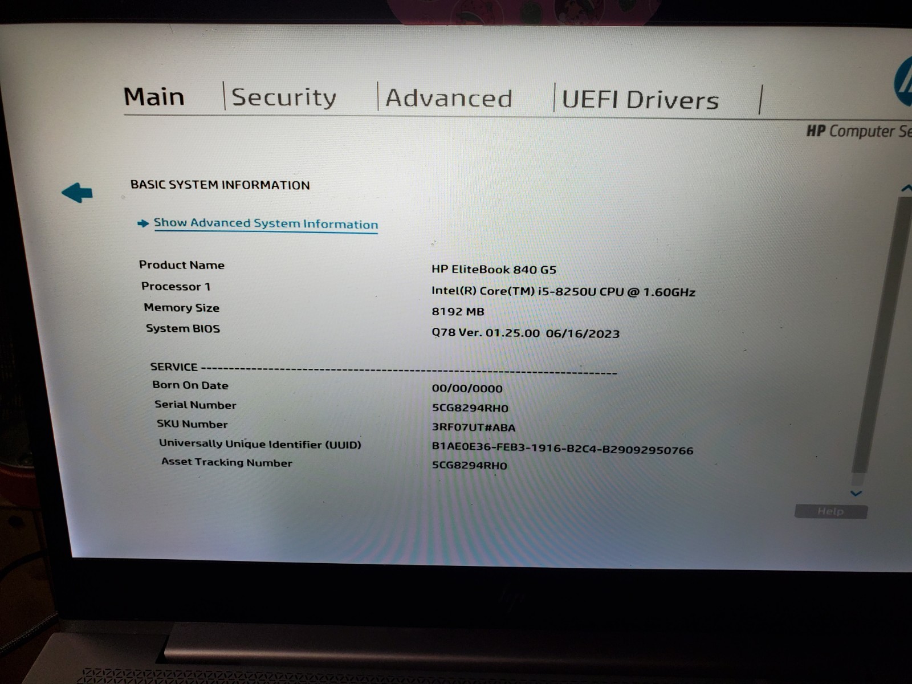This screenshot has height=684, width=912.
Task: Select the BASIC SYSTEM INFORMATION heading
Action: tap(220, 185)
